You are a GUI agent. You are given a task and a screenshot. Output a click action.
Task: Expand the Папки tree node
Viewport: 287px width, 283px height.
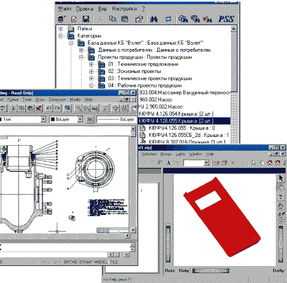(x=61, y=29)
